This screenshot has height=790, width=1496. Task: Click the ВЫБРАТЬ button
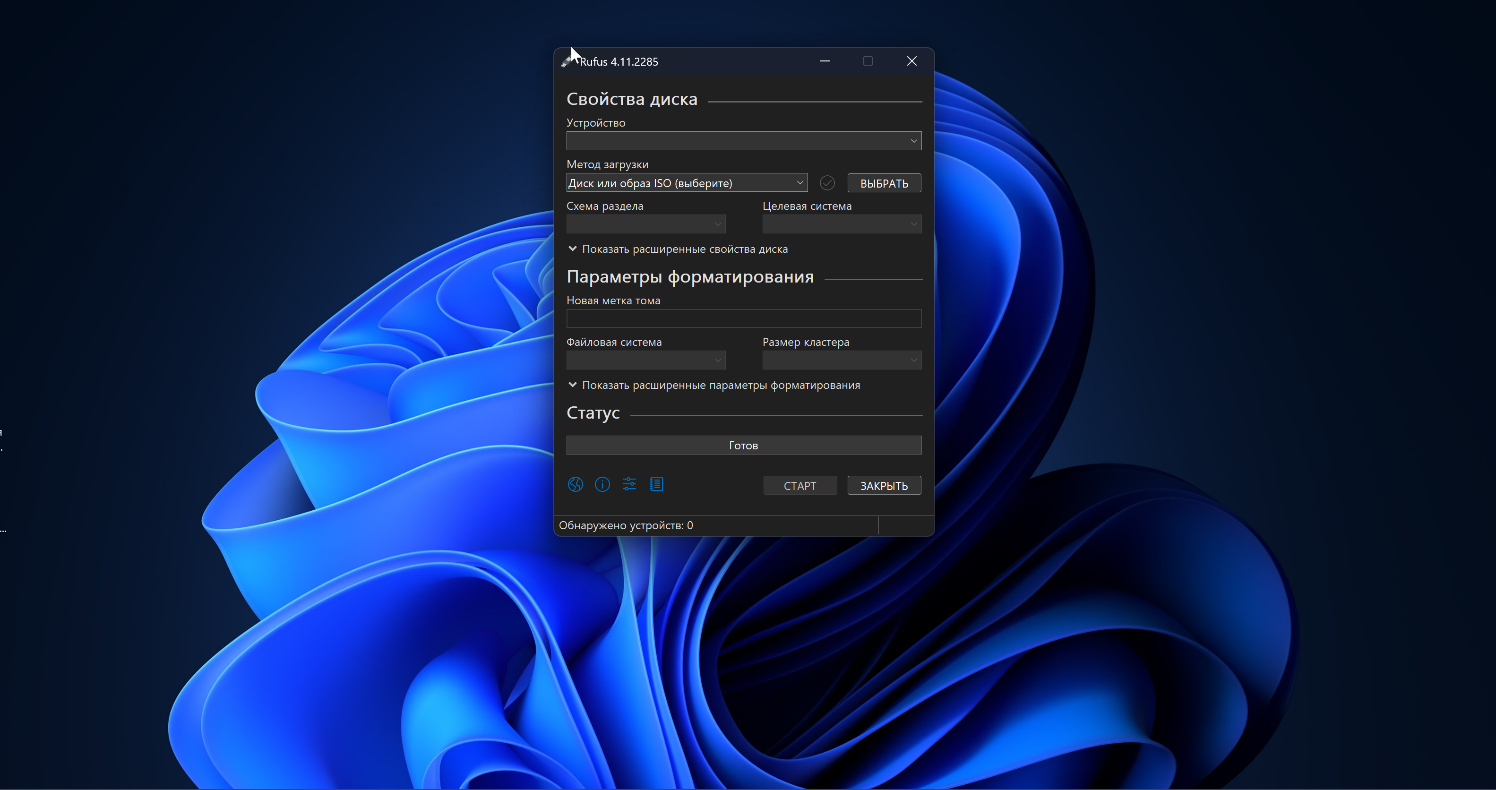pos(884,183)
